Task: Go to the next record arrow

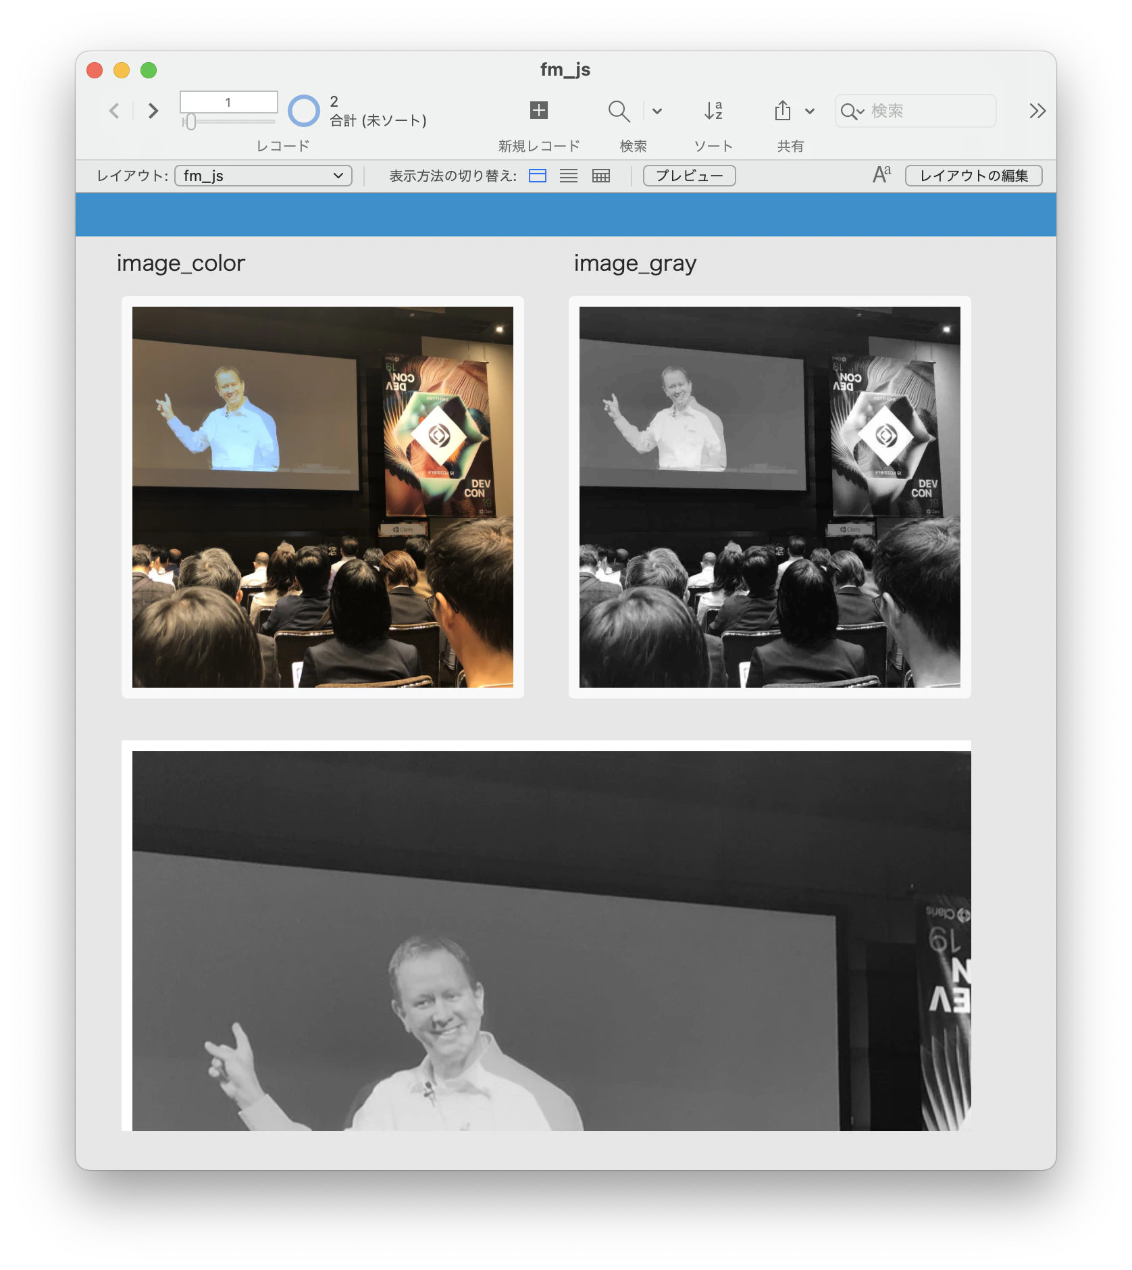Action: tap(153, 111)
